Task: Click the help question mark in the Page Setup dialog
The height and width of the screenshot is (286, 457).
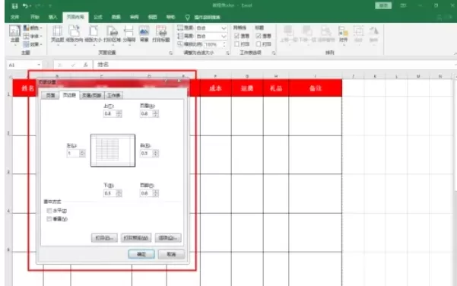Action: pyautogui.click(x=166, y=81)
